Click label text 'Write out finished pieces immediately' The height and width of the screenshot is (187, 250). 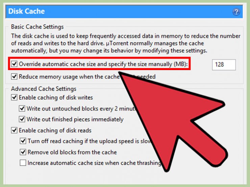(75, 119)
